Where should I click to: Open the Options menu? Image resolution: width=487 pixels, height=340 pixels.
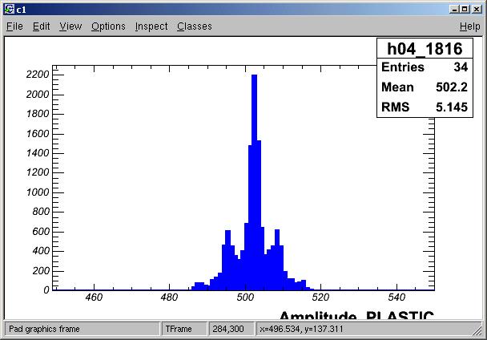point(108,26)
